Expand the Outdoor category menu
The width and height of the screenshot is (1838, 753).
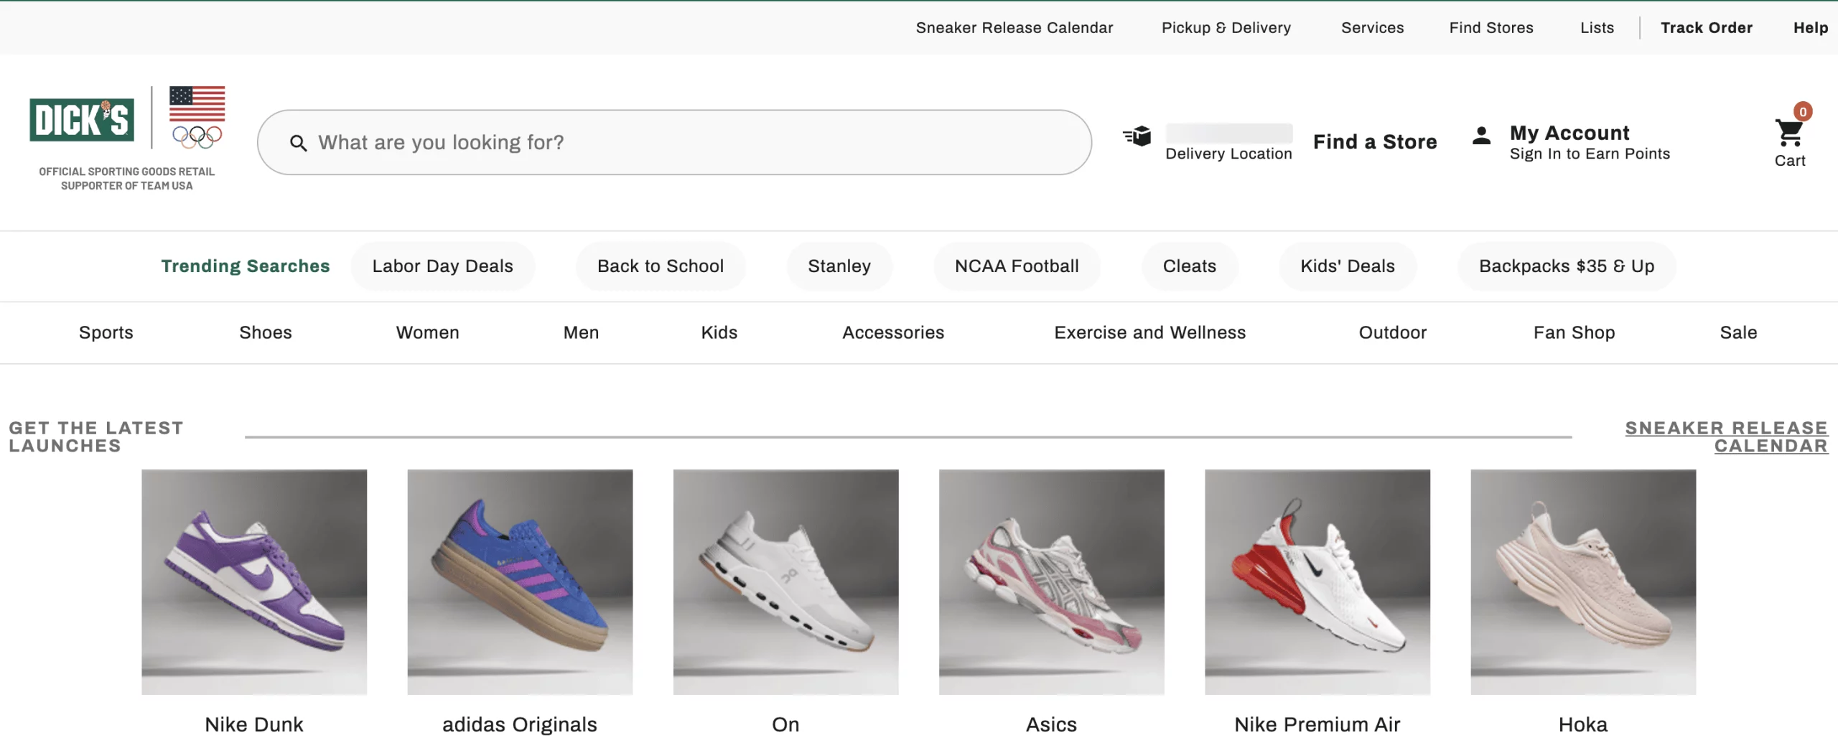pyautogui.click(x=1392, y=332)
